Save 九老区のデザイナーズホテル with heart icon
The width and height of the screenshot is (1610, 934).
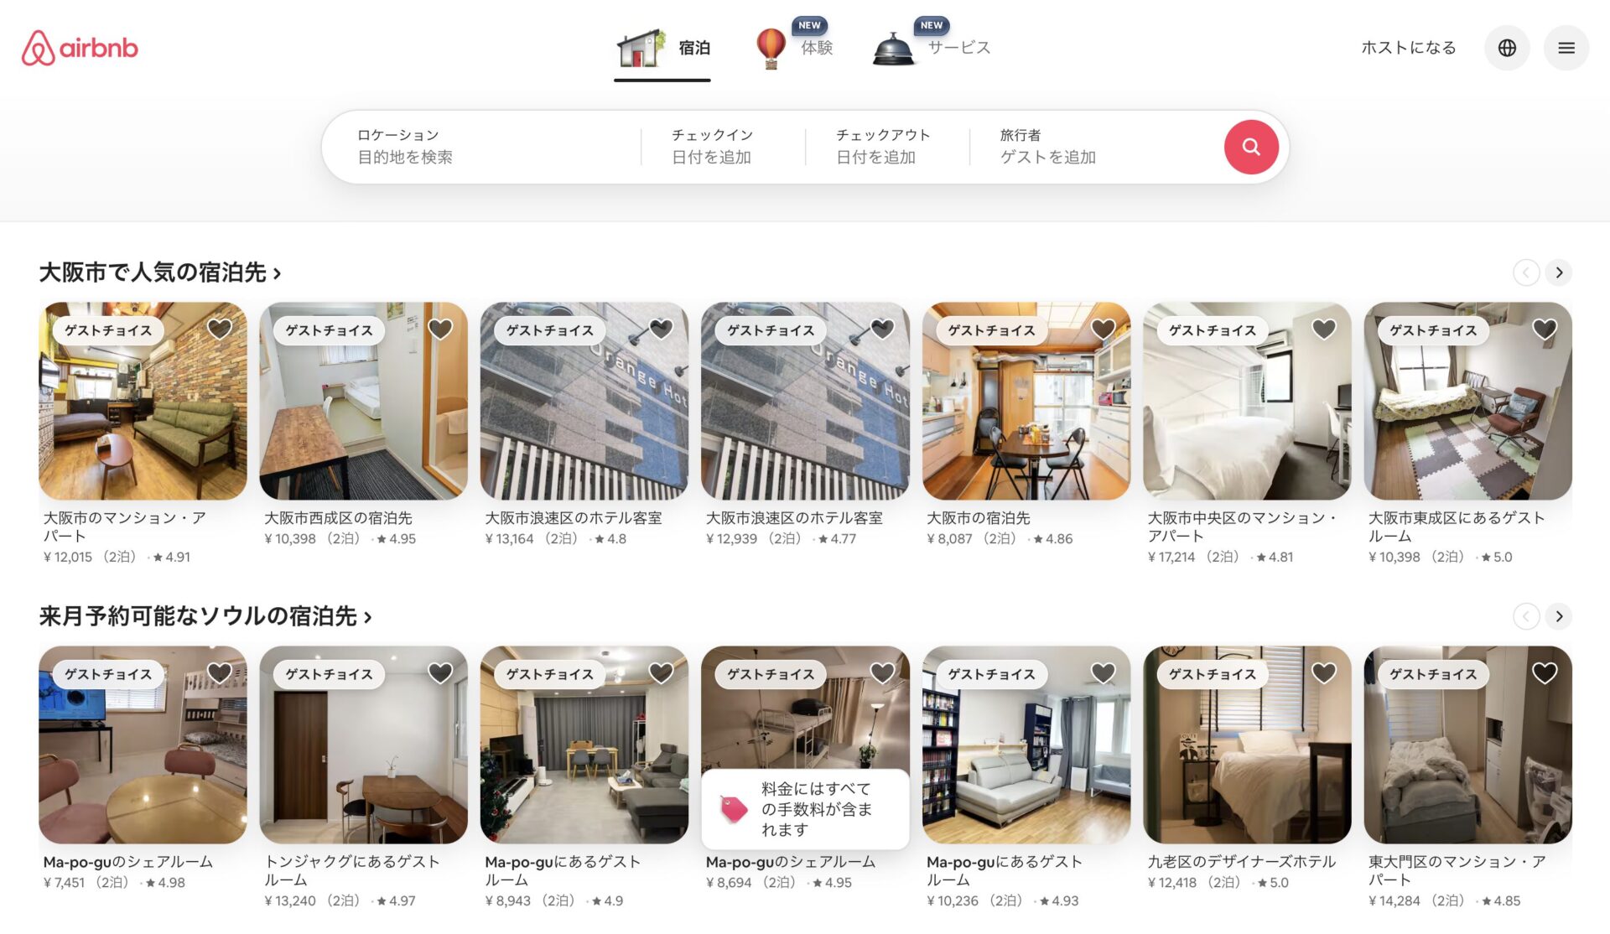pos(1323,672)
